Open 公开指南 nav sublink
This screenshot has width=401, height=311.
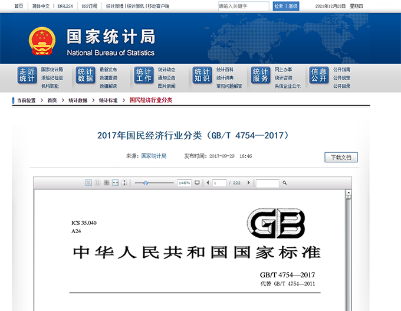coord(341,70)
